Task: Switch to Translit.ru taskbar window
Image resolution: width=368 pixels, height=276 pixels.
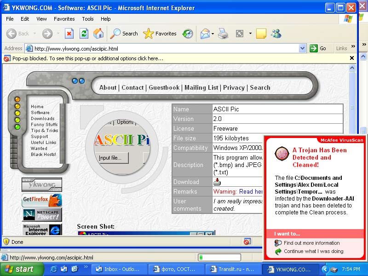Action: coord(233,269)
